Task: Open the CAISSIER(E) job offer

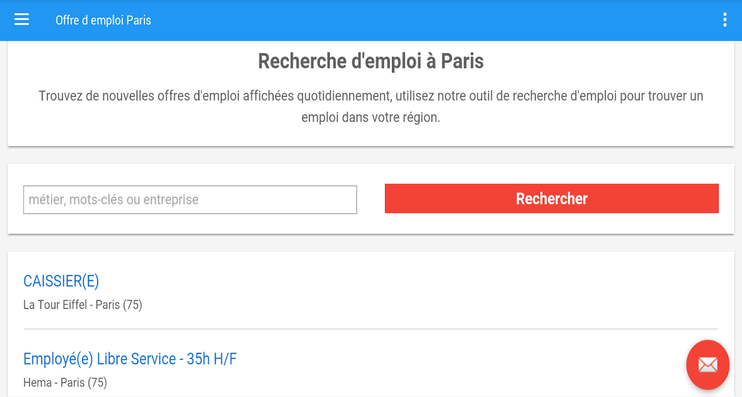Action: pyautogui.click(x=61, y=281)
